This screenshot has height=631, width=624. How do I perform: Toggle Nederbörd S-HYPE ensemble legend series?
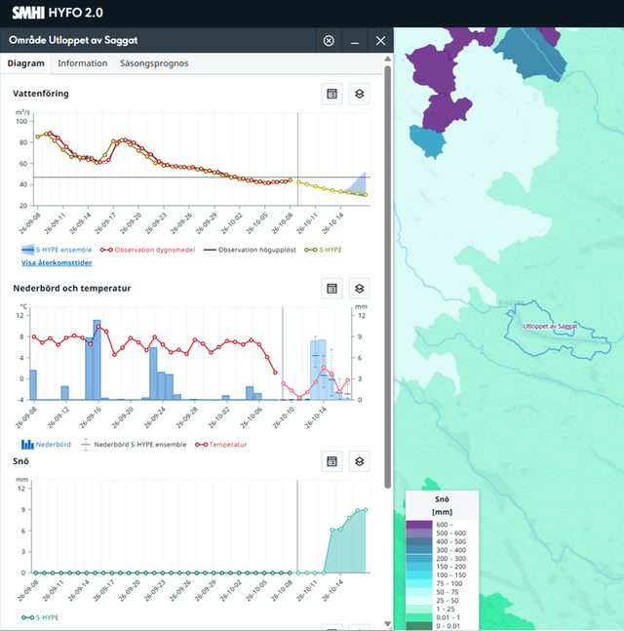pyautogui.click(x=134, y=445)
